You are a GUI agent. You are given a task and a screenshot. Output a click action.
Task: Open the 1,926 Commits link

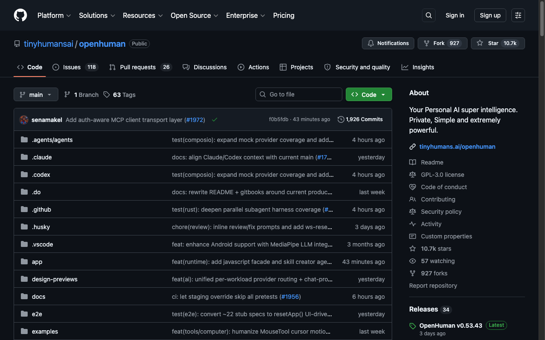[x=360, y=119]
